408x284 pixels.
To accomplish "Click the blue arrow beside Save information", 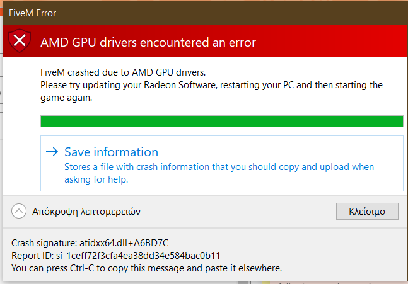I will (x=53, y=152).
